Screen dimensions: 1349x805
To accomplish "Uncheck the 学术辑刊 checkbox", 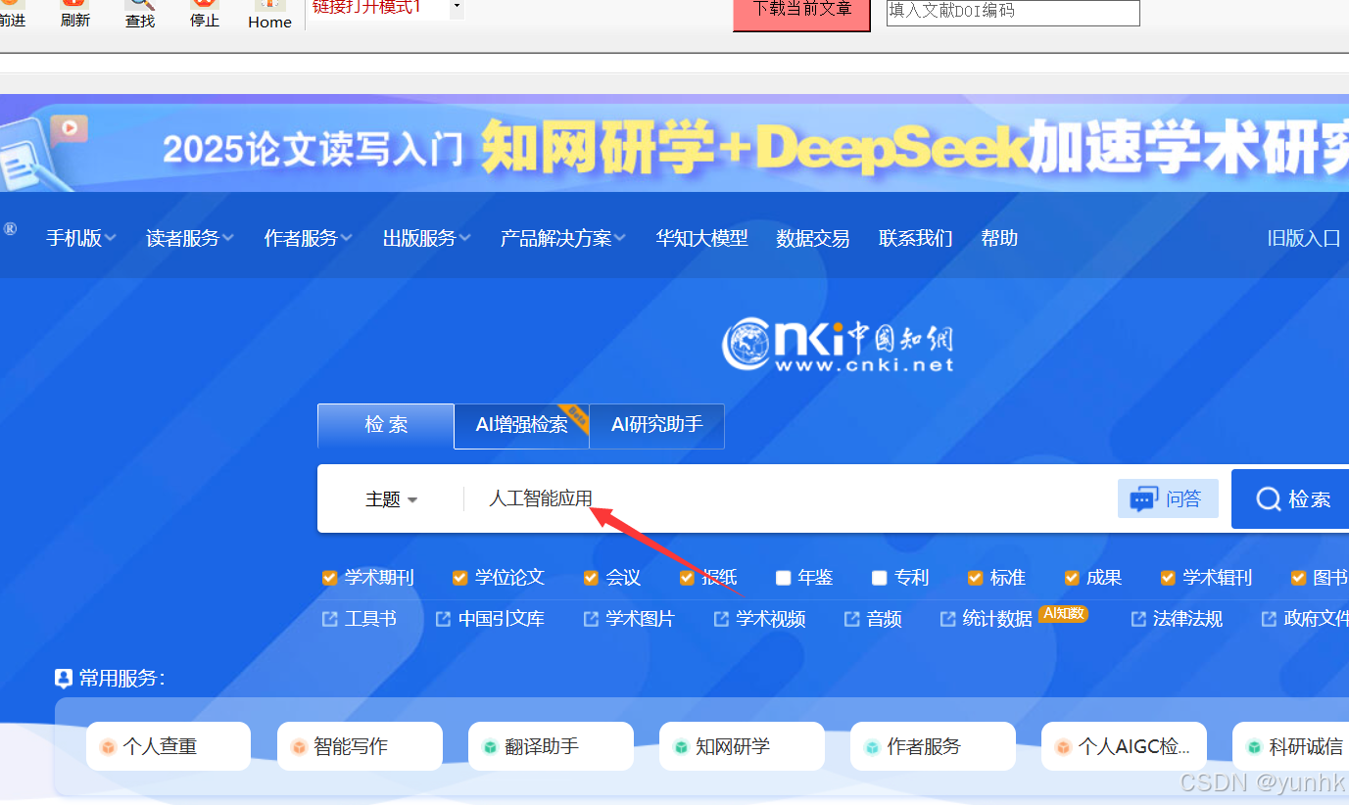I will tap(1168, 578).
